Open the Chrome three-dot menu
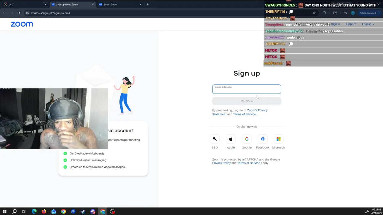Viewport: 383px width, 215px height. (x=379, y=13)
